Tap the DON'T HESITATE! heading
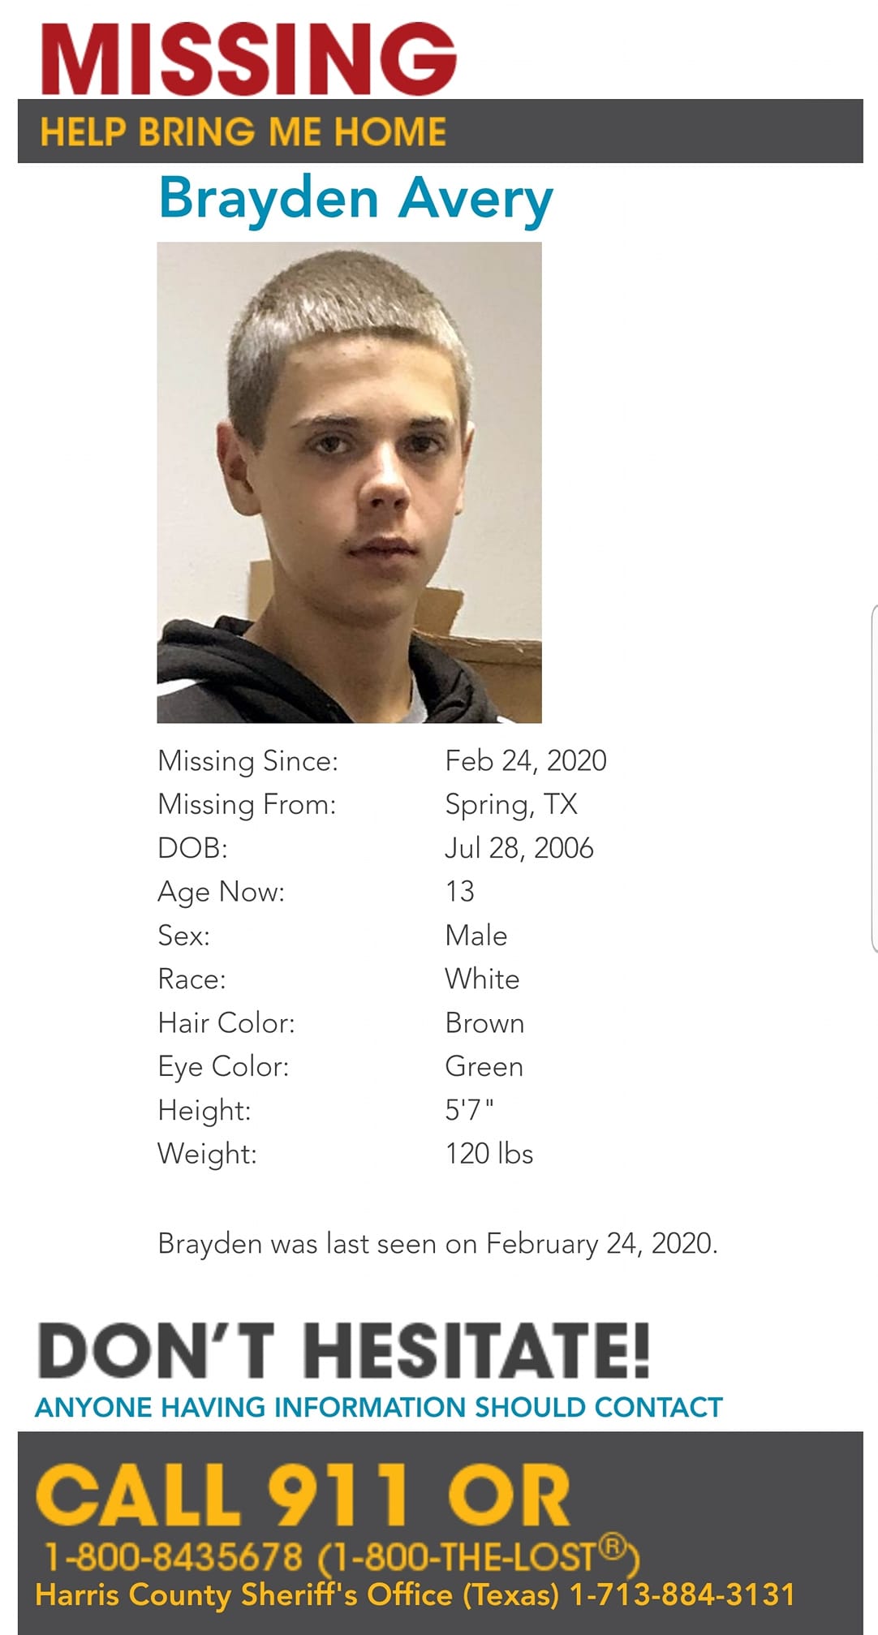878x1635 pixels. pos(344,1351)
